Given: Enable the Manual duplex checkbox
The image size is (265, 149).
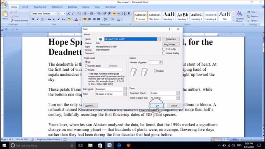Looking at the screenshot, I should (x=164, y=53).
